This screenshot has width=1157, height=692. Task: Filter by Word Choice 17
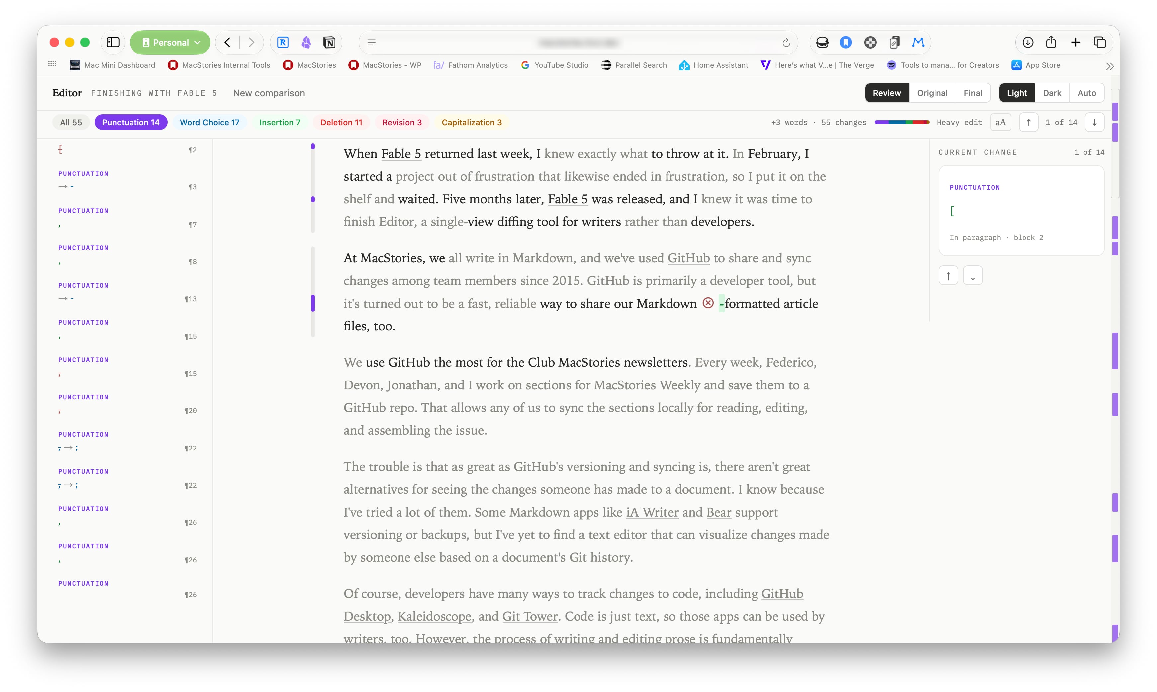(x=210, y=122)
